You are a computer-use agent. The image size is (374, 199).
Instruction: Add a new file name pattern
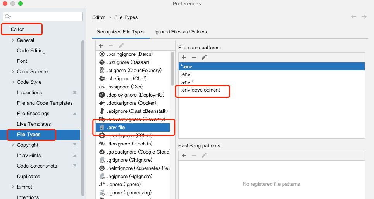[x=184, y=57]
